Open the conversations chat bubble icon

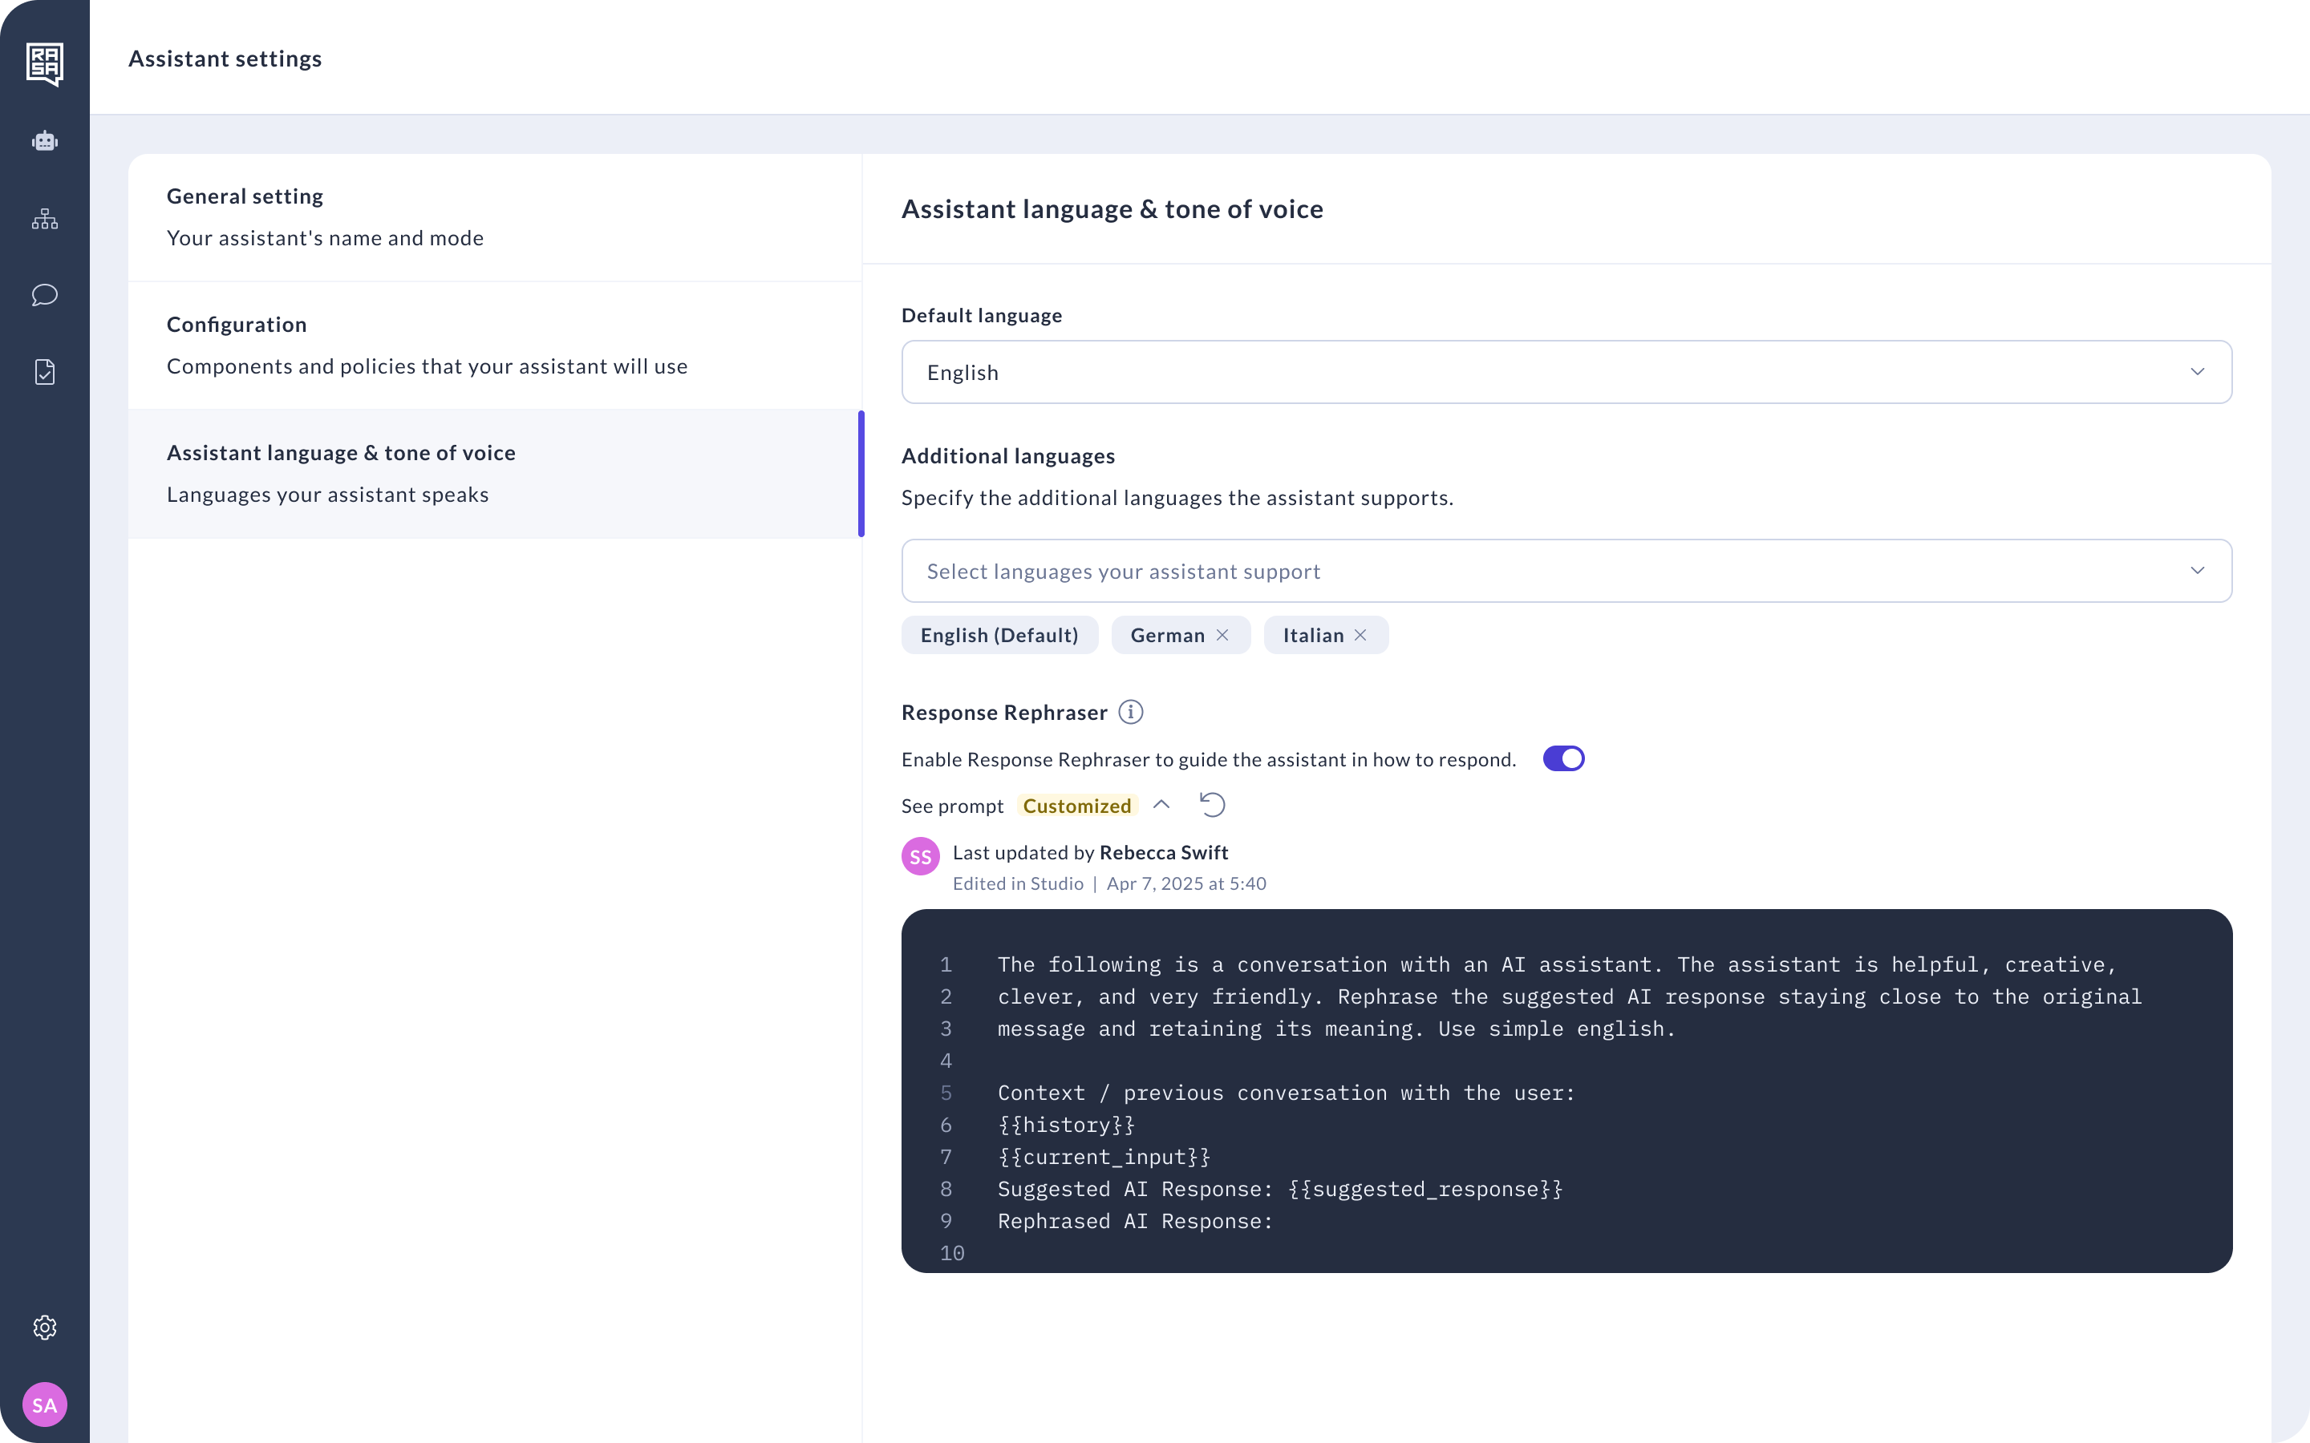[45, 295]
